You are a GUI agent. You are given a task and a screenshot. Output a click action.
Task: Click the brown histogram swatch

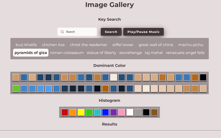[x=154, y=112]
